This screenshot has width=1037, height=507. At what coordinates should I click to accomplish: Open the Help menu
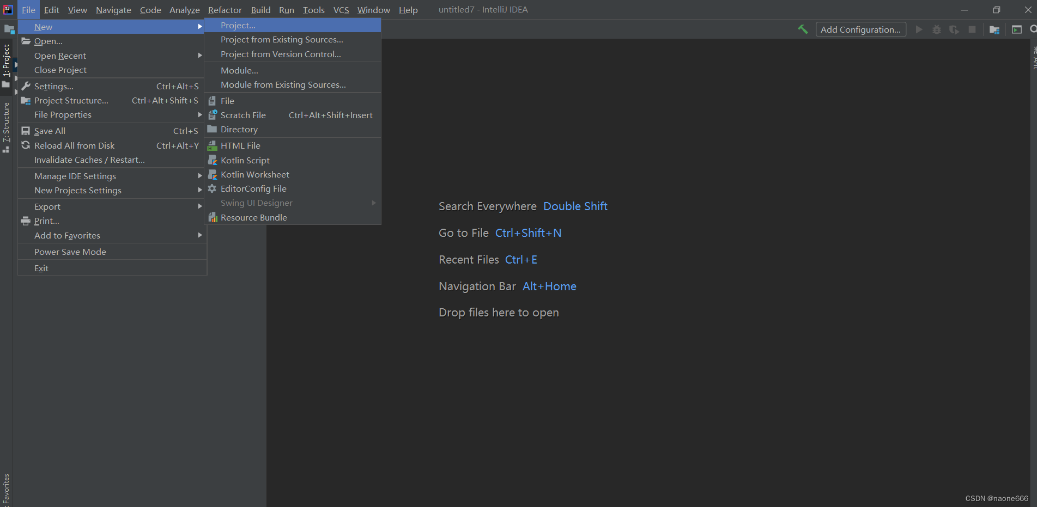[x=408, y=10]
